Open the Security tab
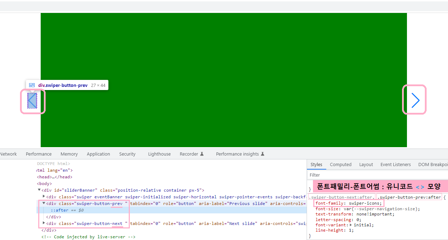This screenshot has width=448, height=240. point(127,154)
